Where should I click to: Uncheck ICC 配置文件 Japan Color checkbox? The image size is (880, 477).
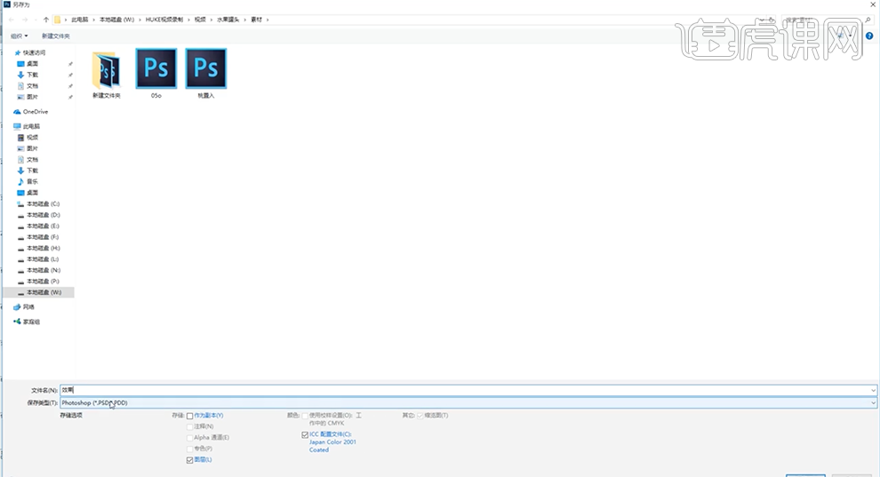coord(305,434)
